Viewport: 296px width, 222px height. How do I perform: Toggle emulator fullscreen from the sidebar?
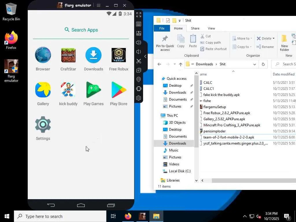(x=138, y=15)
